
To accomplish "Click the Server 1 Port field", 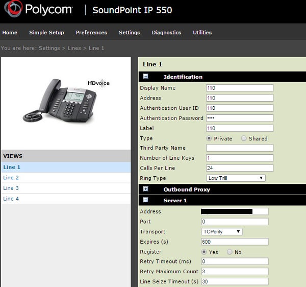I will 235,222.
